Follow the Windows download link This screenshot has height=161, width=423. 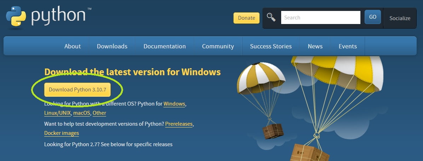[174, 104]
